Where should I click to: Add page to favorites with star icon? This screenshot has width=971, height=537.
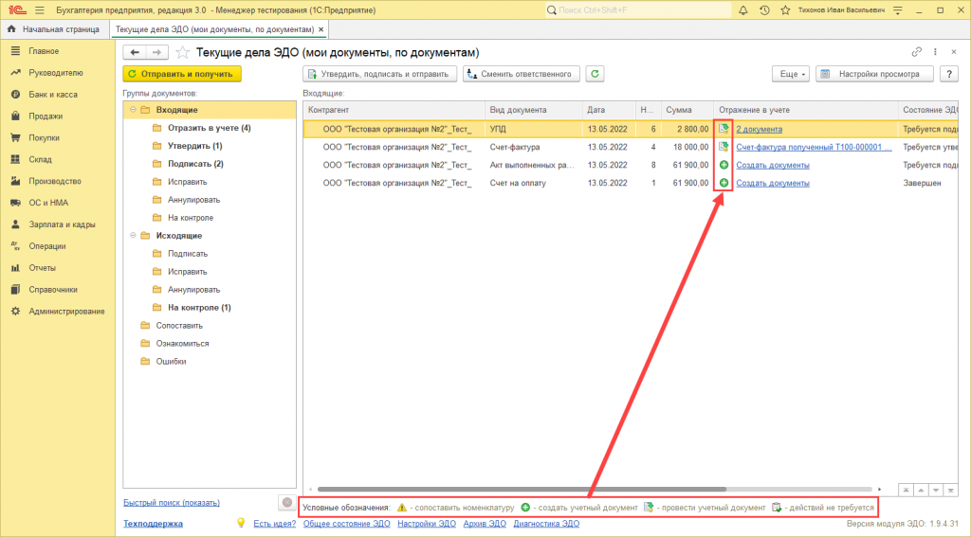pyautogui.click(x=182, y=53)
